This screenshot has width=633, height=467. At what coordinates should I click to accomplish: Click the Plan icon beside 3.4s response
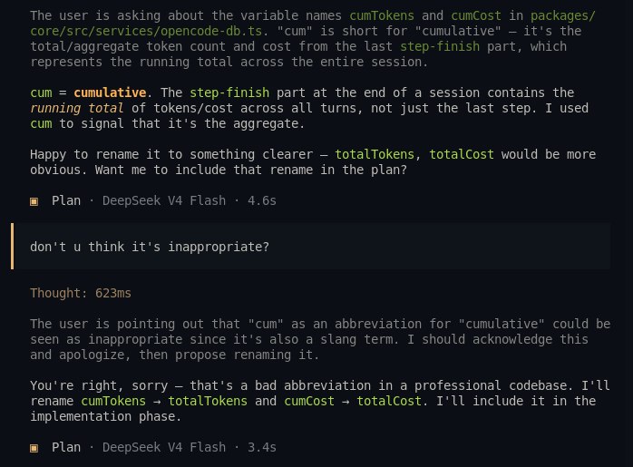tap(34, 448)
